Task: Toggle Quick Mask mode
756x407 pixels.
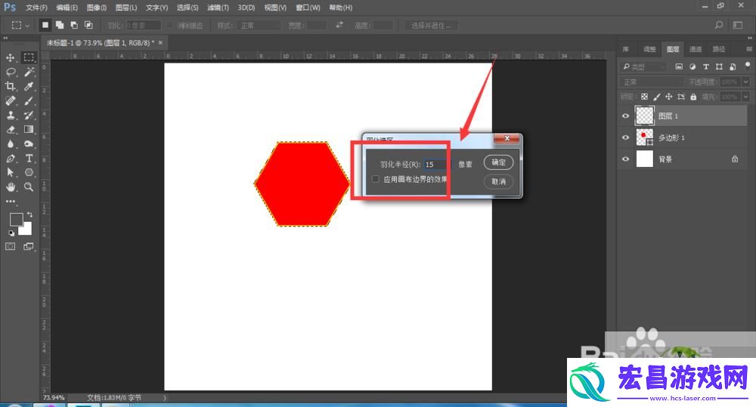Action: (10, 247)
